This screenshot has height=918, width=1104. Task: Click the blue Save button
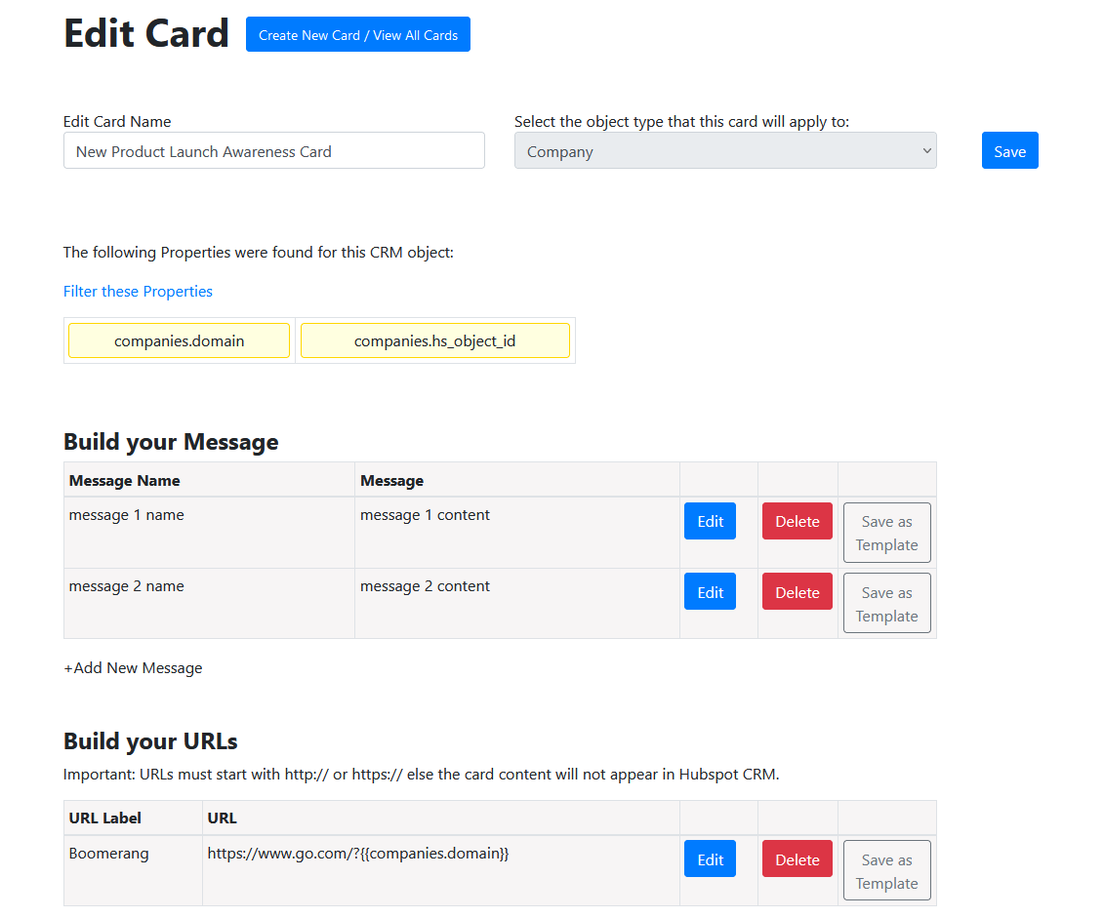point(1009,151)
